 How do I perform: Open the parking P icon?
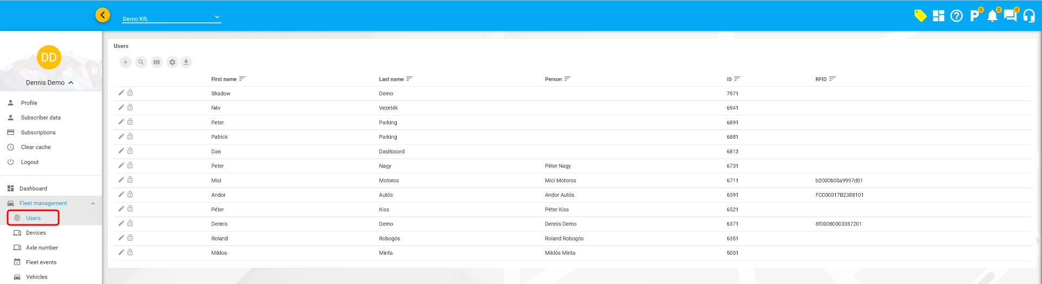975,16
